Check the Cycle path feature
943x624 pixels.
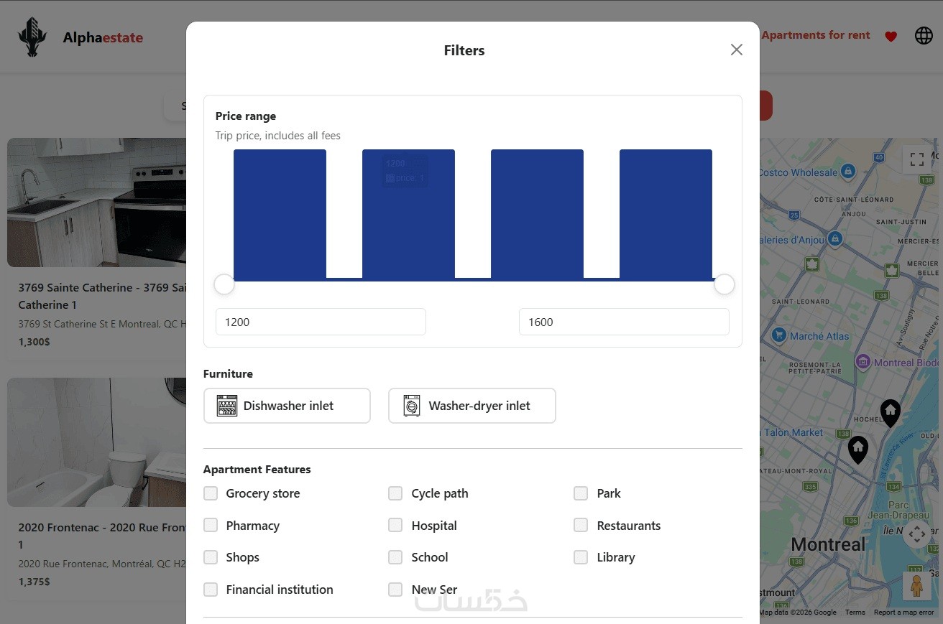[395, 493]
